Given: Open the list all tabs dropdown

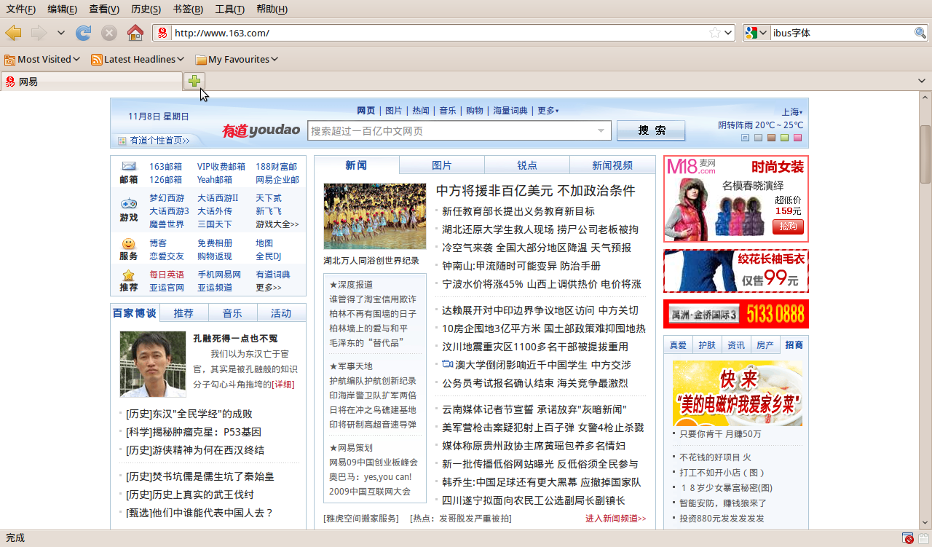Looking at the screenshot, I should pos(922,81).
